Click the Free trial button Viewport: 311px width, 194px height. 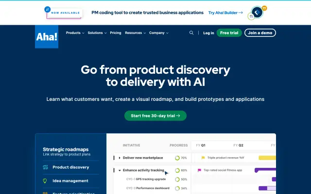coord(229,33)
